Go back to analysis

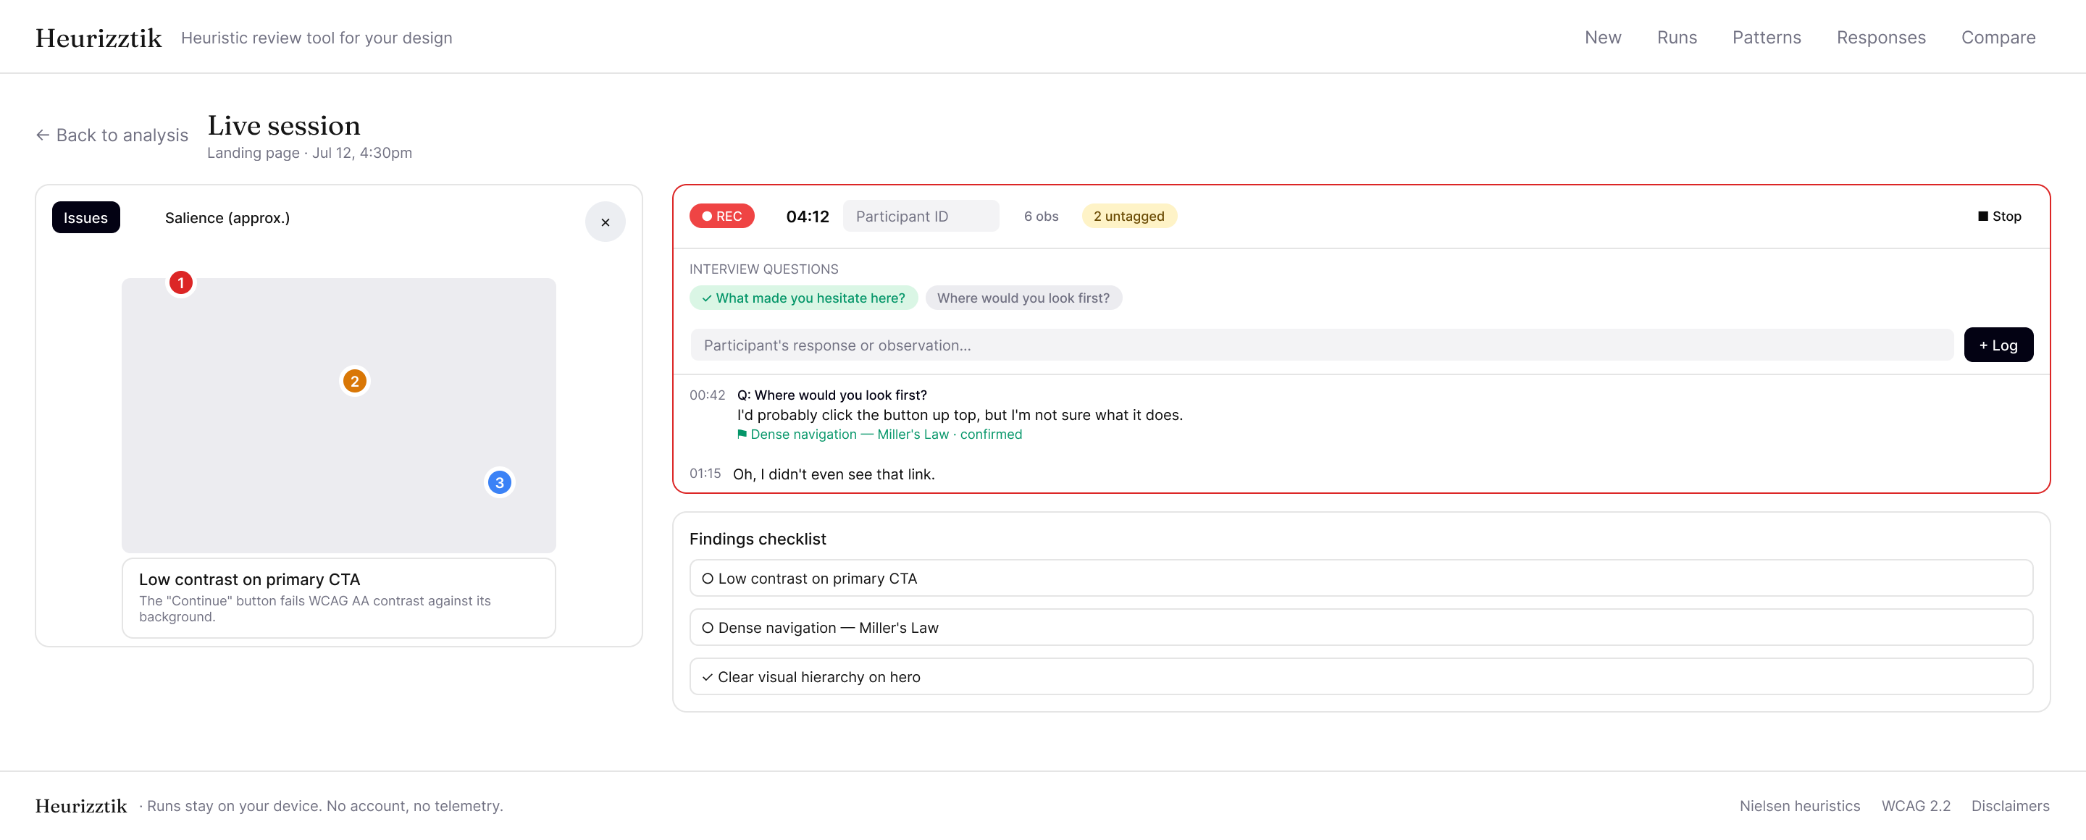click(112, 135)
